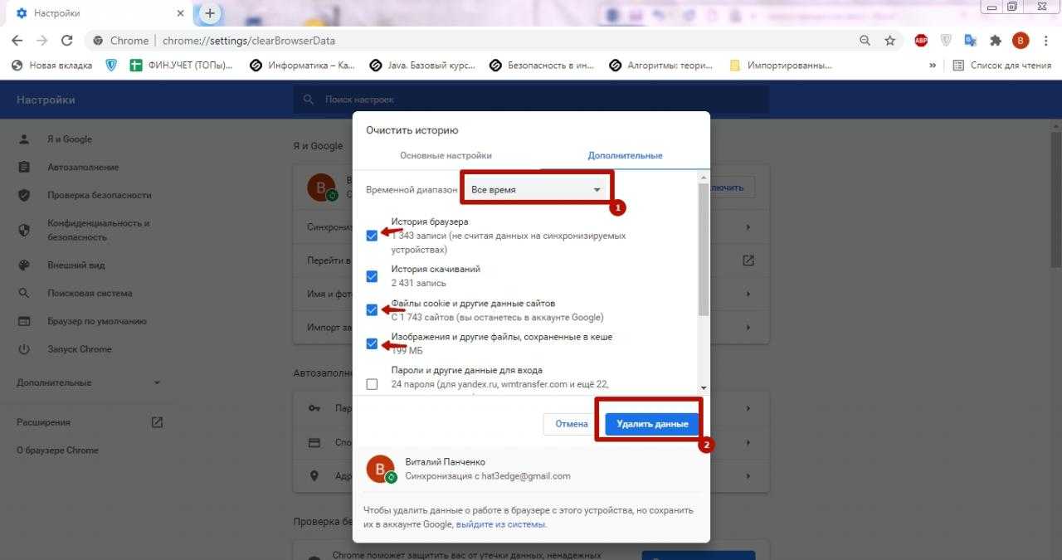1062x560 pixels.
Task: Switch to the Основные настройки tab
Action: pyautogui.click(x=446, y=156)
